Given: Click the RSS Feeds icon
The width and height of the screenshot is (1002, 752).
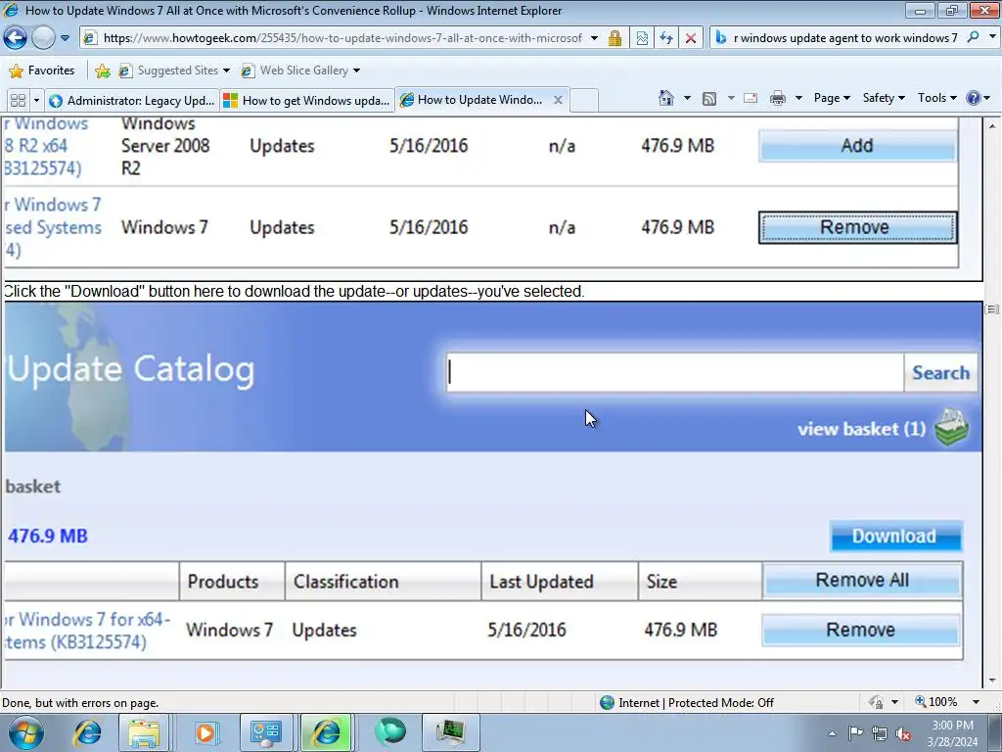Looking at the screenshot, I should pyautogui.click(x=709, y=98).
